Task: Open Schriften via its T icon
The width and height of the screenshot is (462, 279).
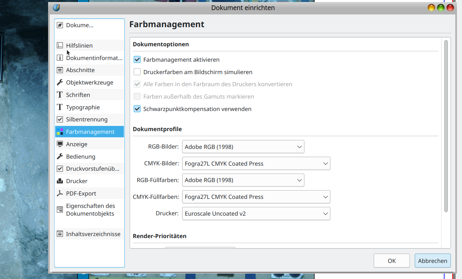Action: 60,95
